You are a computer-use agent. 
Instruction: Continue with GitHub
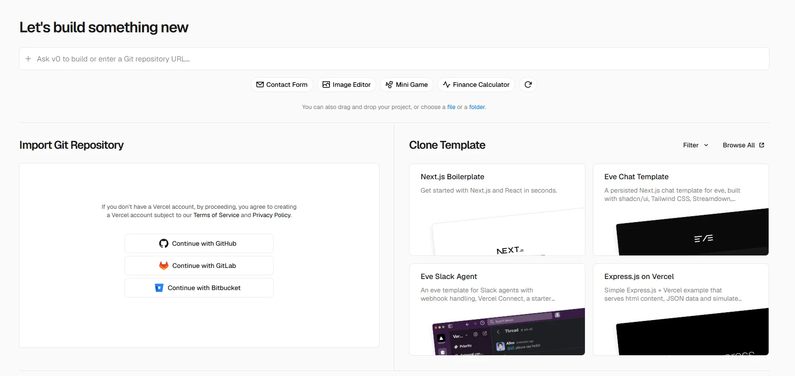(199, 243)
